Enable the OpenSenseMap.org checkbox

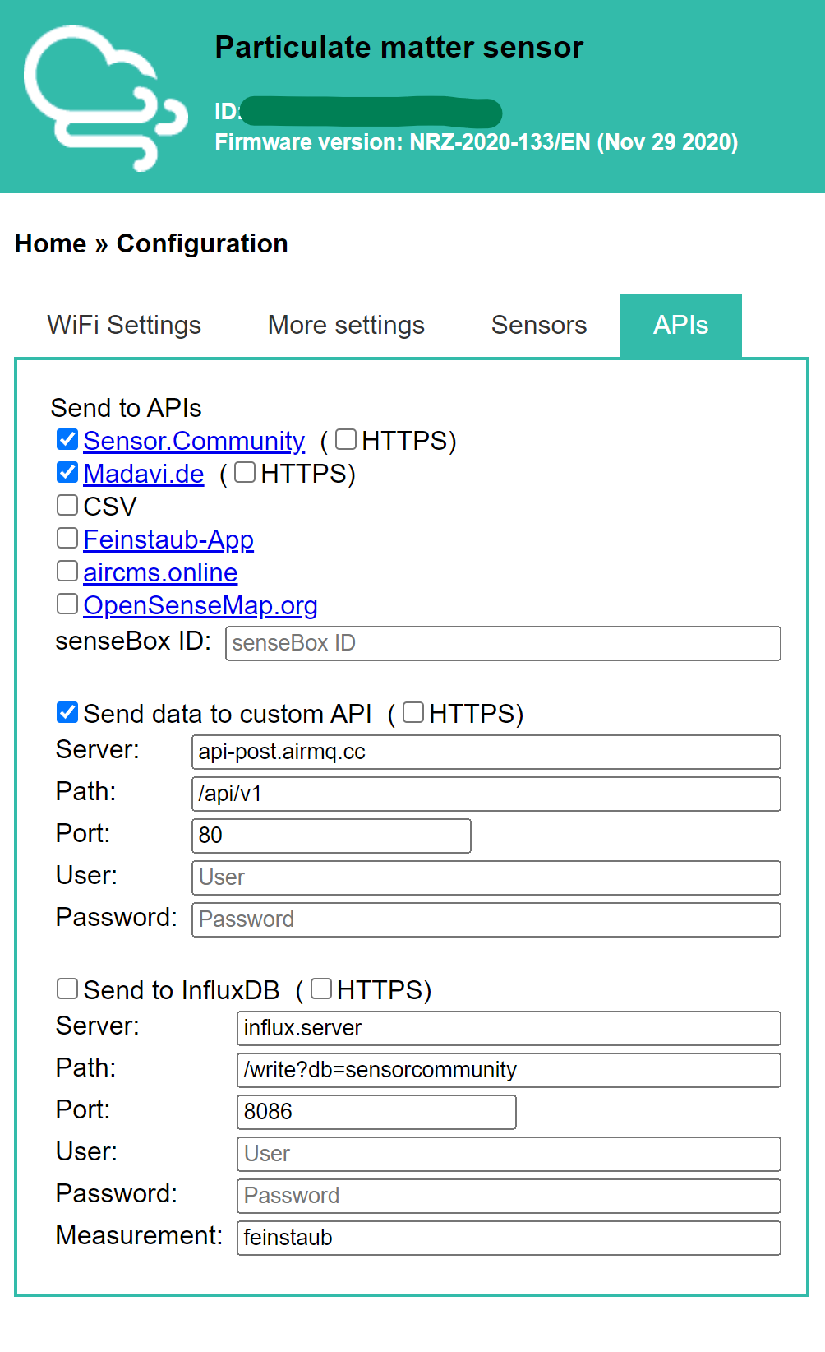[x=67, y=604]
